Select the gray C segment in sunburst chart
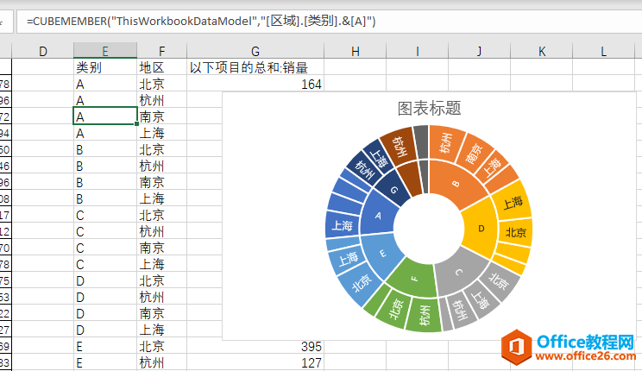The width and height of the screenshot is (642, 371). 460,273
